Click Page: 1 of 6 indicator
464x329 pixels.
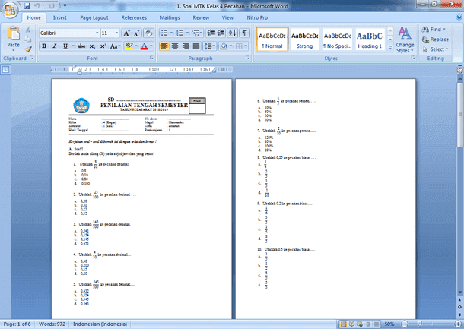pyautogui.click(x=17, y=324)
